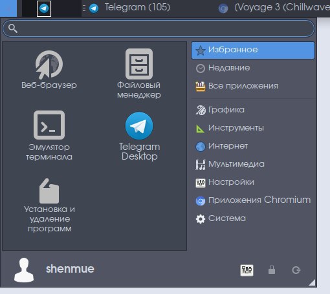
Task: Click the clock icon beside Недавние
Action: coord(201,68)
